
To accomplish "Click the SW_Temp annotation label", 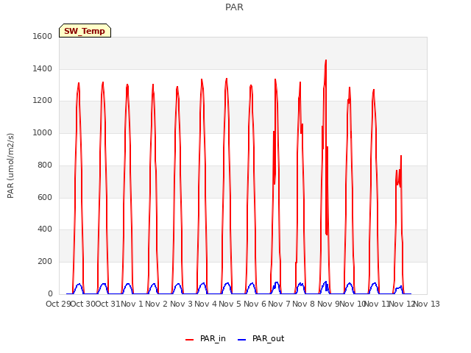I will click(x=85, y=31).
